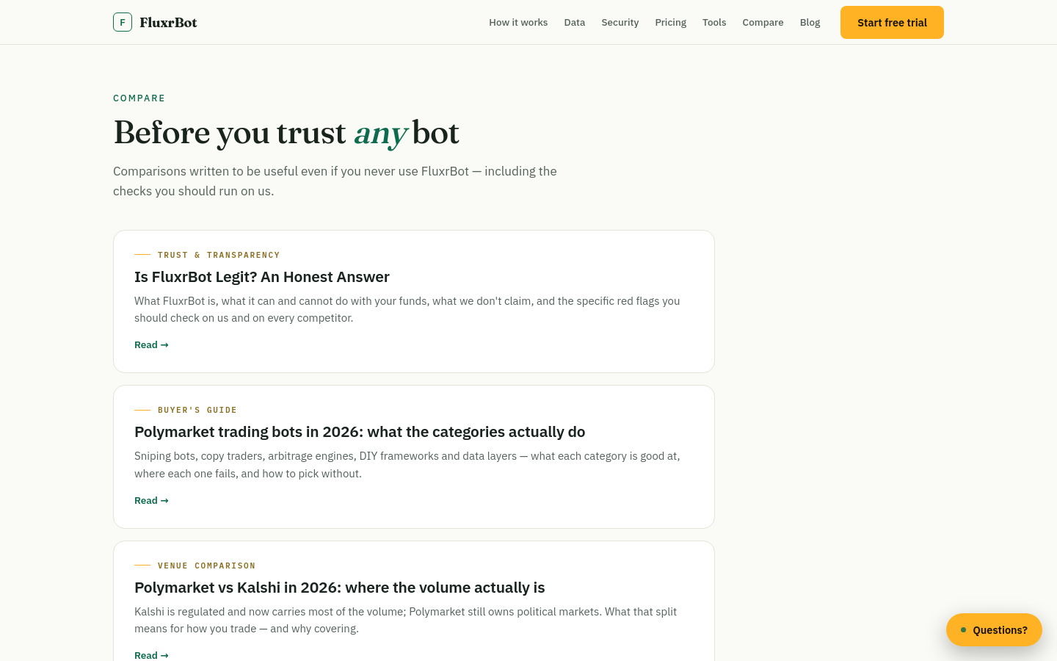Open Polymarket trading bots in 2026 article
Screen dimensions: 1057x661
pyautogui.click(x=360, y=432)
